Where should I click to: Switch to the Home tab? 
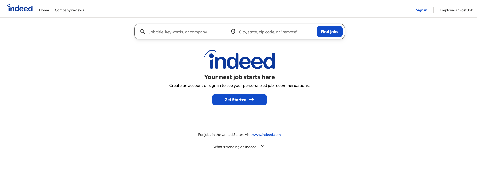(x=44, y=10)
